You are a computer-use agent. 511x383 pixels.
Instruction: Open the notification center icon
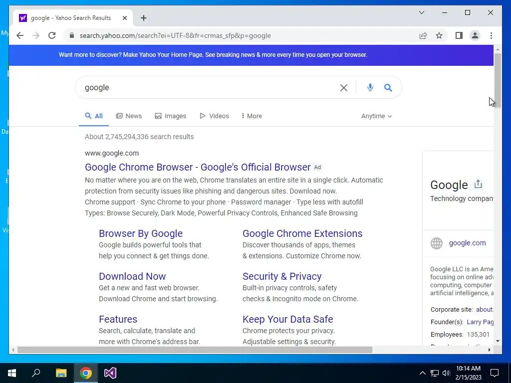[495, 373]
